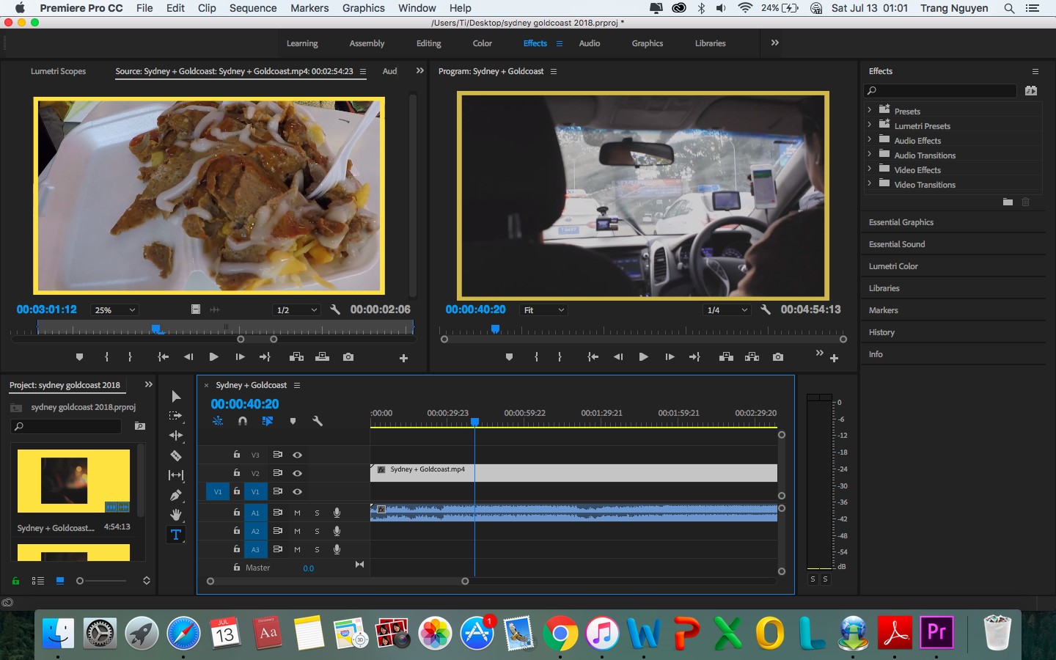Open the Markers menu
1056x660 pixels.
point(309,8)
